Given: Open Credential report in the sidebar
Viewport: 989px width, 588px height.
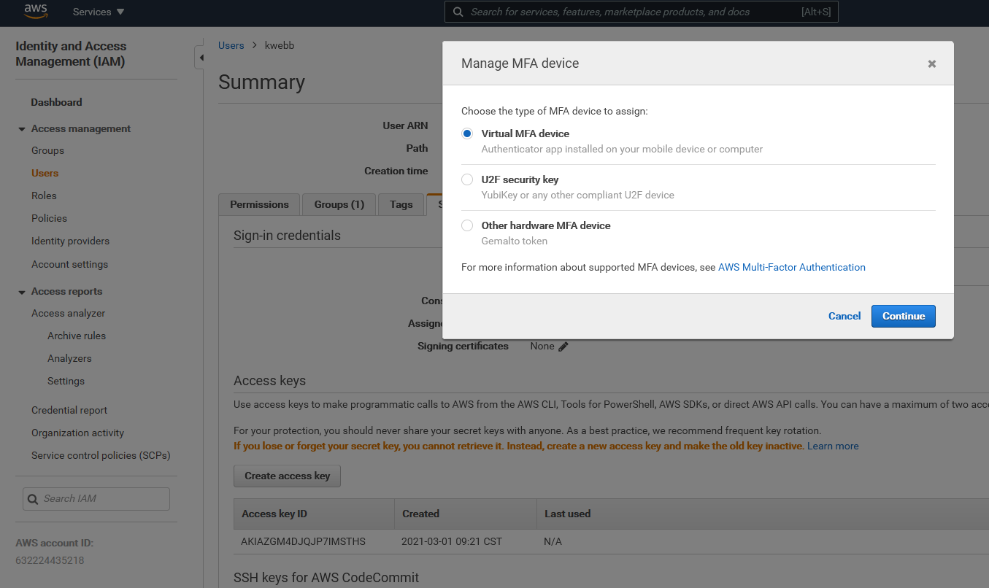Looking at the screenshot, I should [x=69, y=410].
